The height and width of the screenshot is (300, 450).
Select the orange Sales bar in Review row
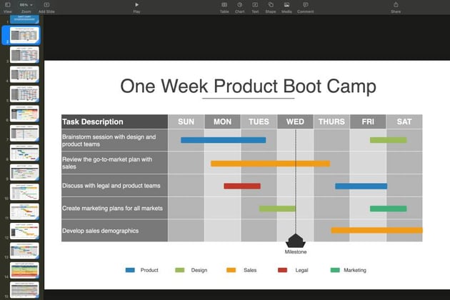click(x=270, y=164)
